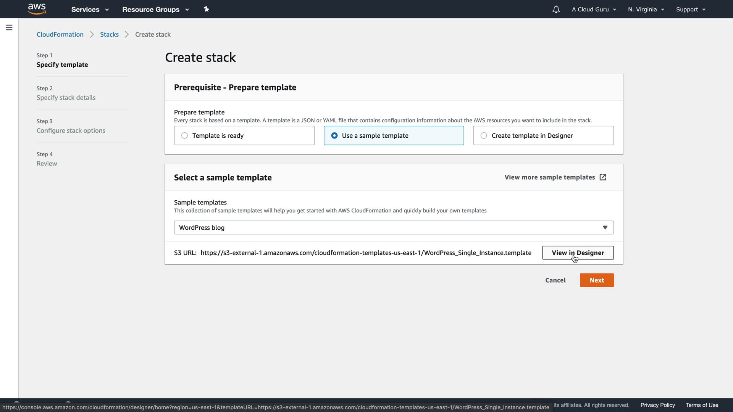733x412 pixels.
Task: Click the AWS logo home icon
Action: (37, 9)
